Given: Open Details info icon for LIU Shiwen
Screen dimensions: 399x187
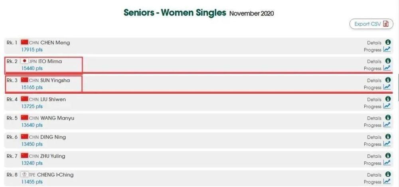Looking at the screenshot, I should (388, 99).
